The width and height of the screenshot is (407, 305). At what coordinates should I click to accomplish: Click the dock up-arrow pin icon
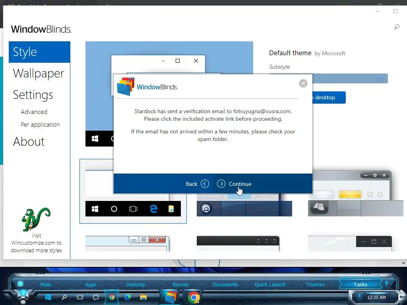[386, 284]
